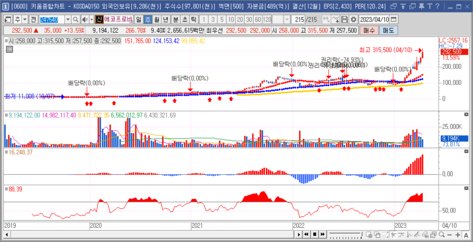Click the layout panel icon left of 주

(x=9, y=20)
